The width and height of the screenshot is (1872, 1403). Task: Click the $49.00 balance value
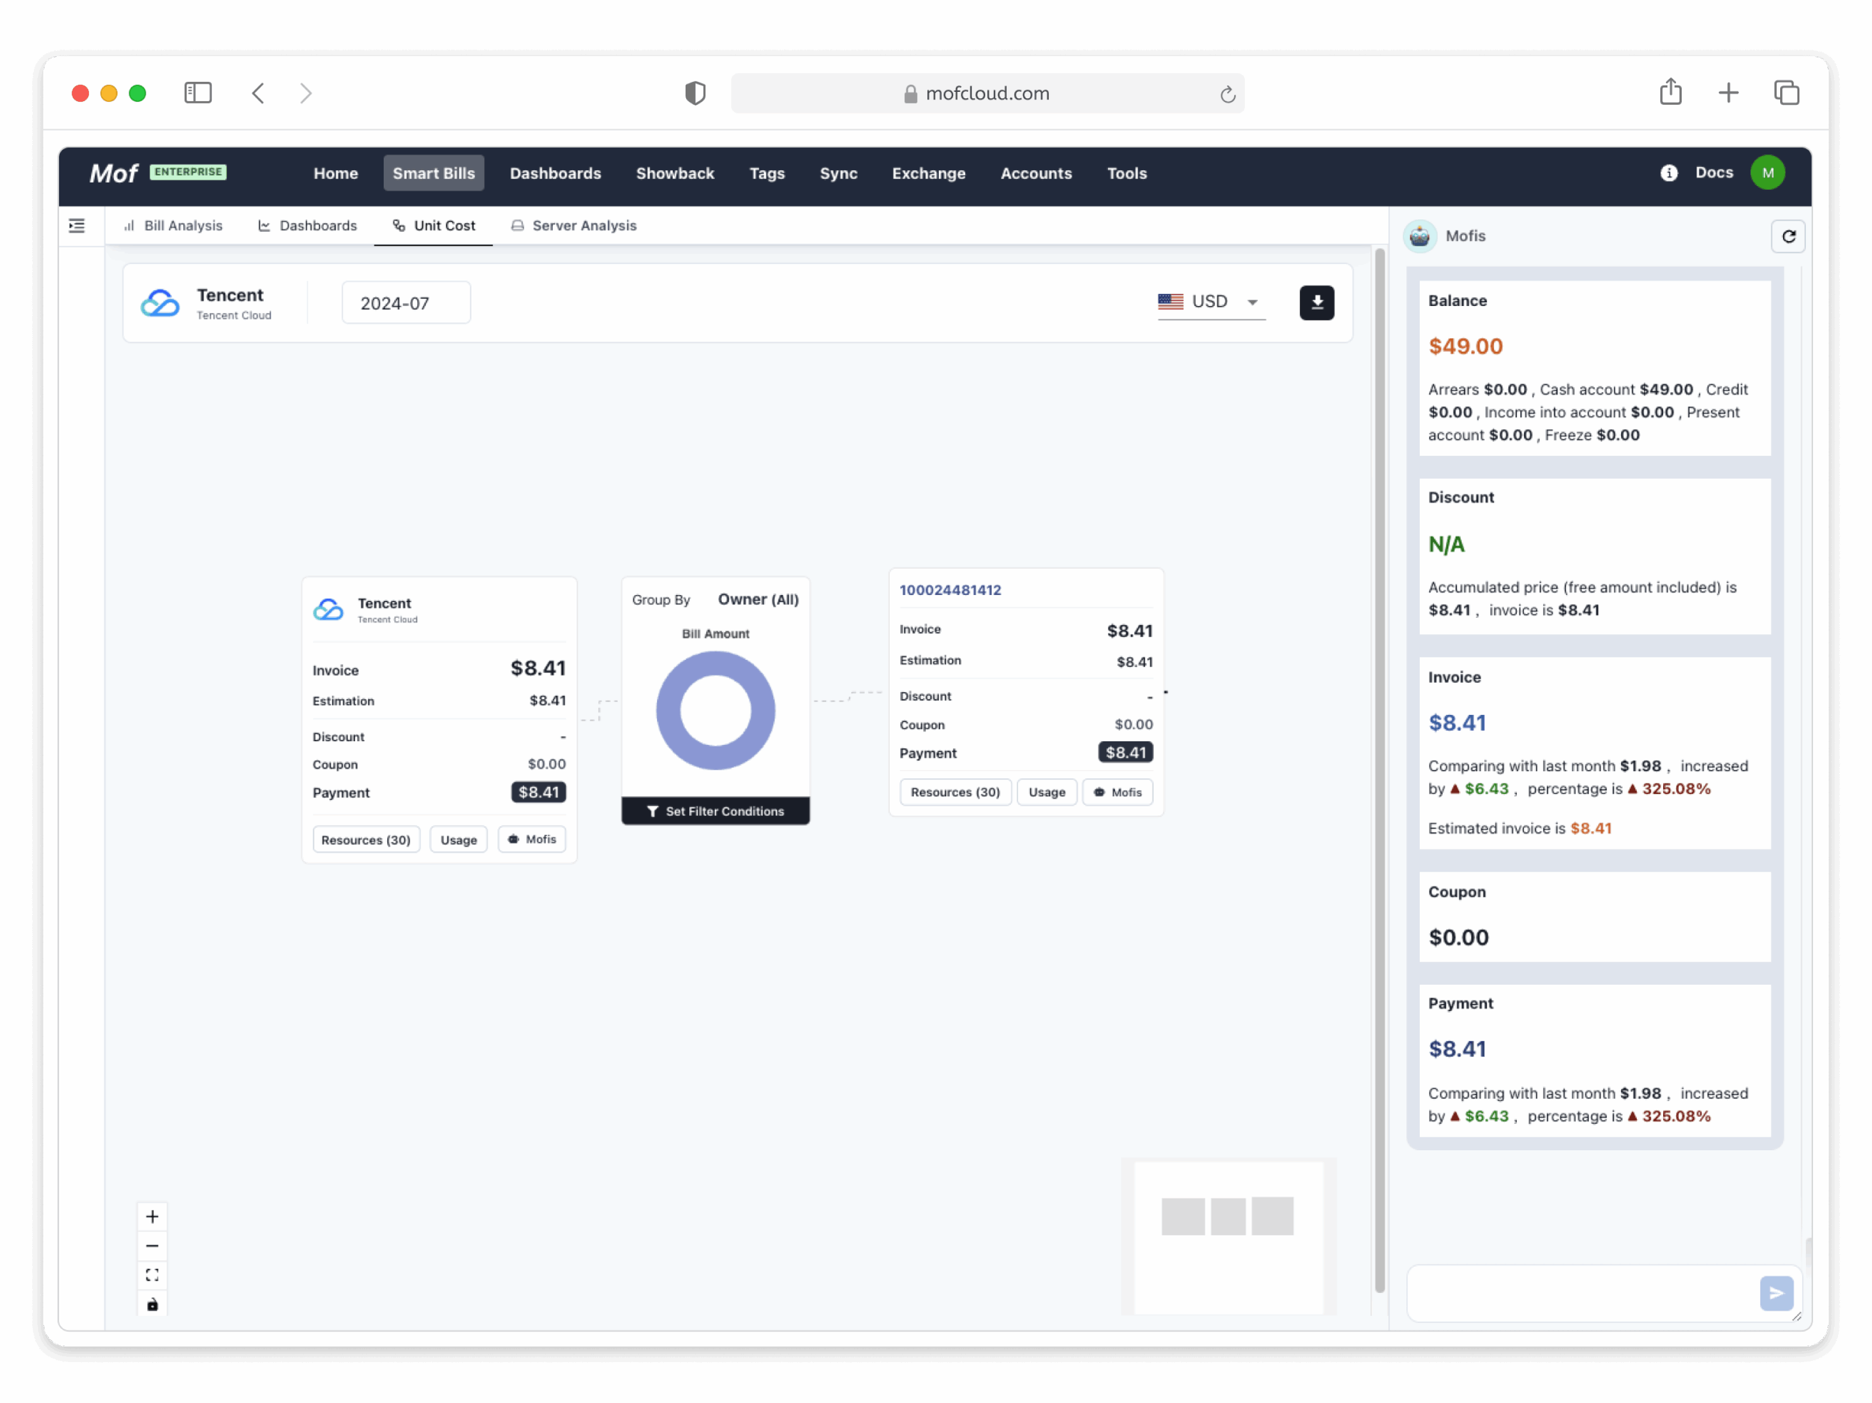(x=1465, y=346)
